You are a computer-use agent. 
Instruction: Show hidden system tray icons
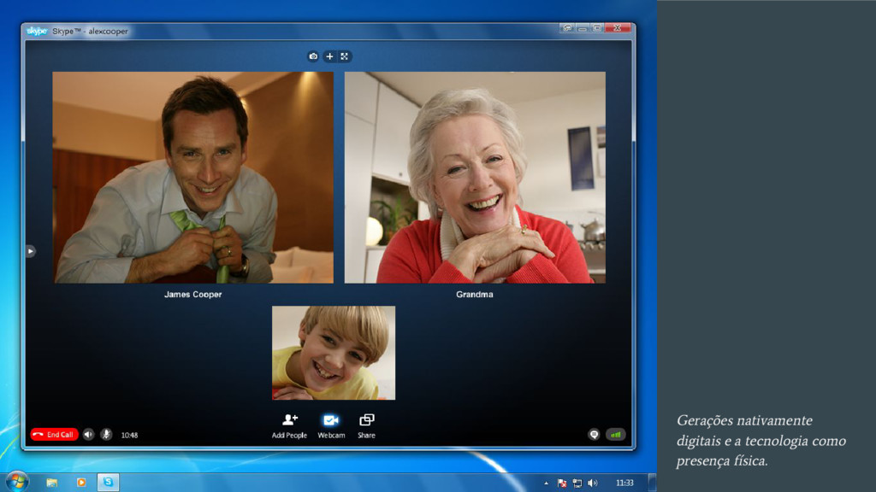[x=547, y=483]
